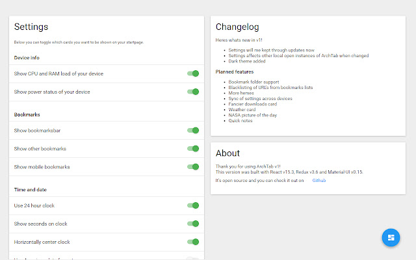
Task: Click the Settings heading
Action: pos(31,27)
